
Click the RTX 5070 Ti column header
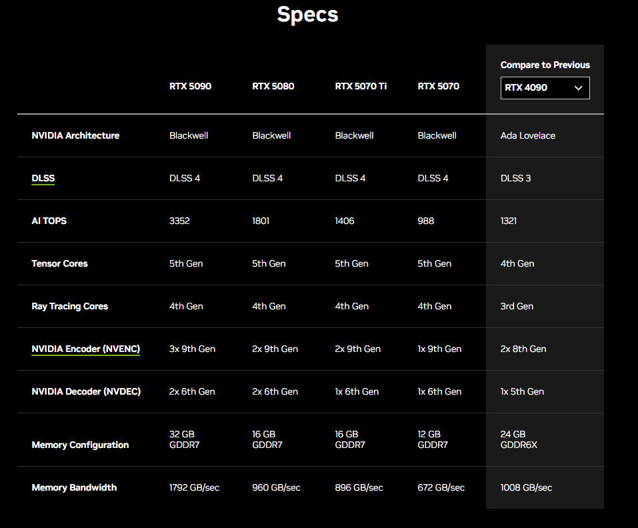point(361,86)
